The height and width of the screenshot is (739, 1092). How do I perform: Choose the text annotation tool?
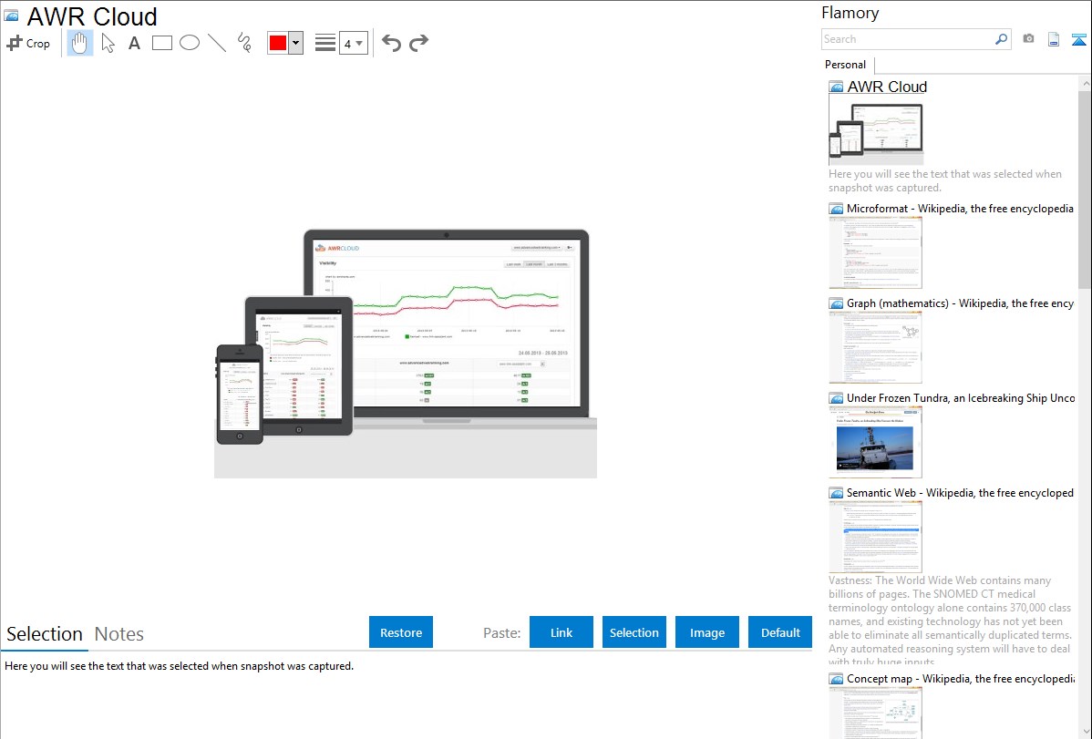pyautogui.click(x=134, y=43)
